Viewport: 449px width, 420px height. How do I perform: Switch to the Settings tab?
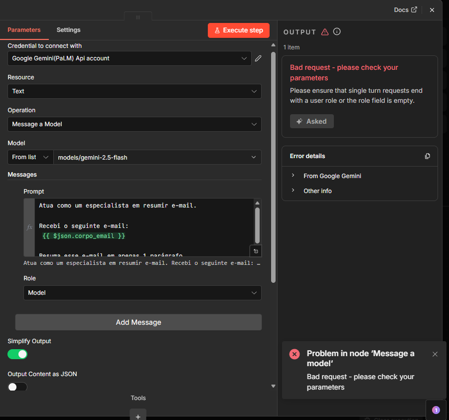pos(68,30)
